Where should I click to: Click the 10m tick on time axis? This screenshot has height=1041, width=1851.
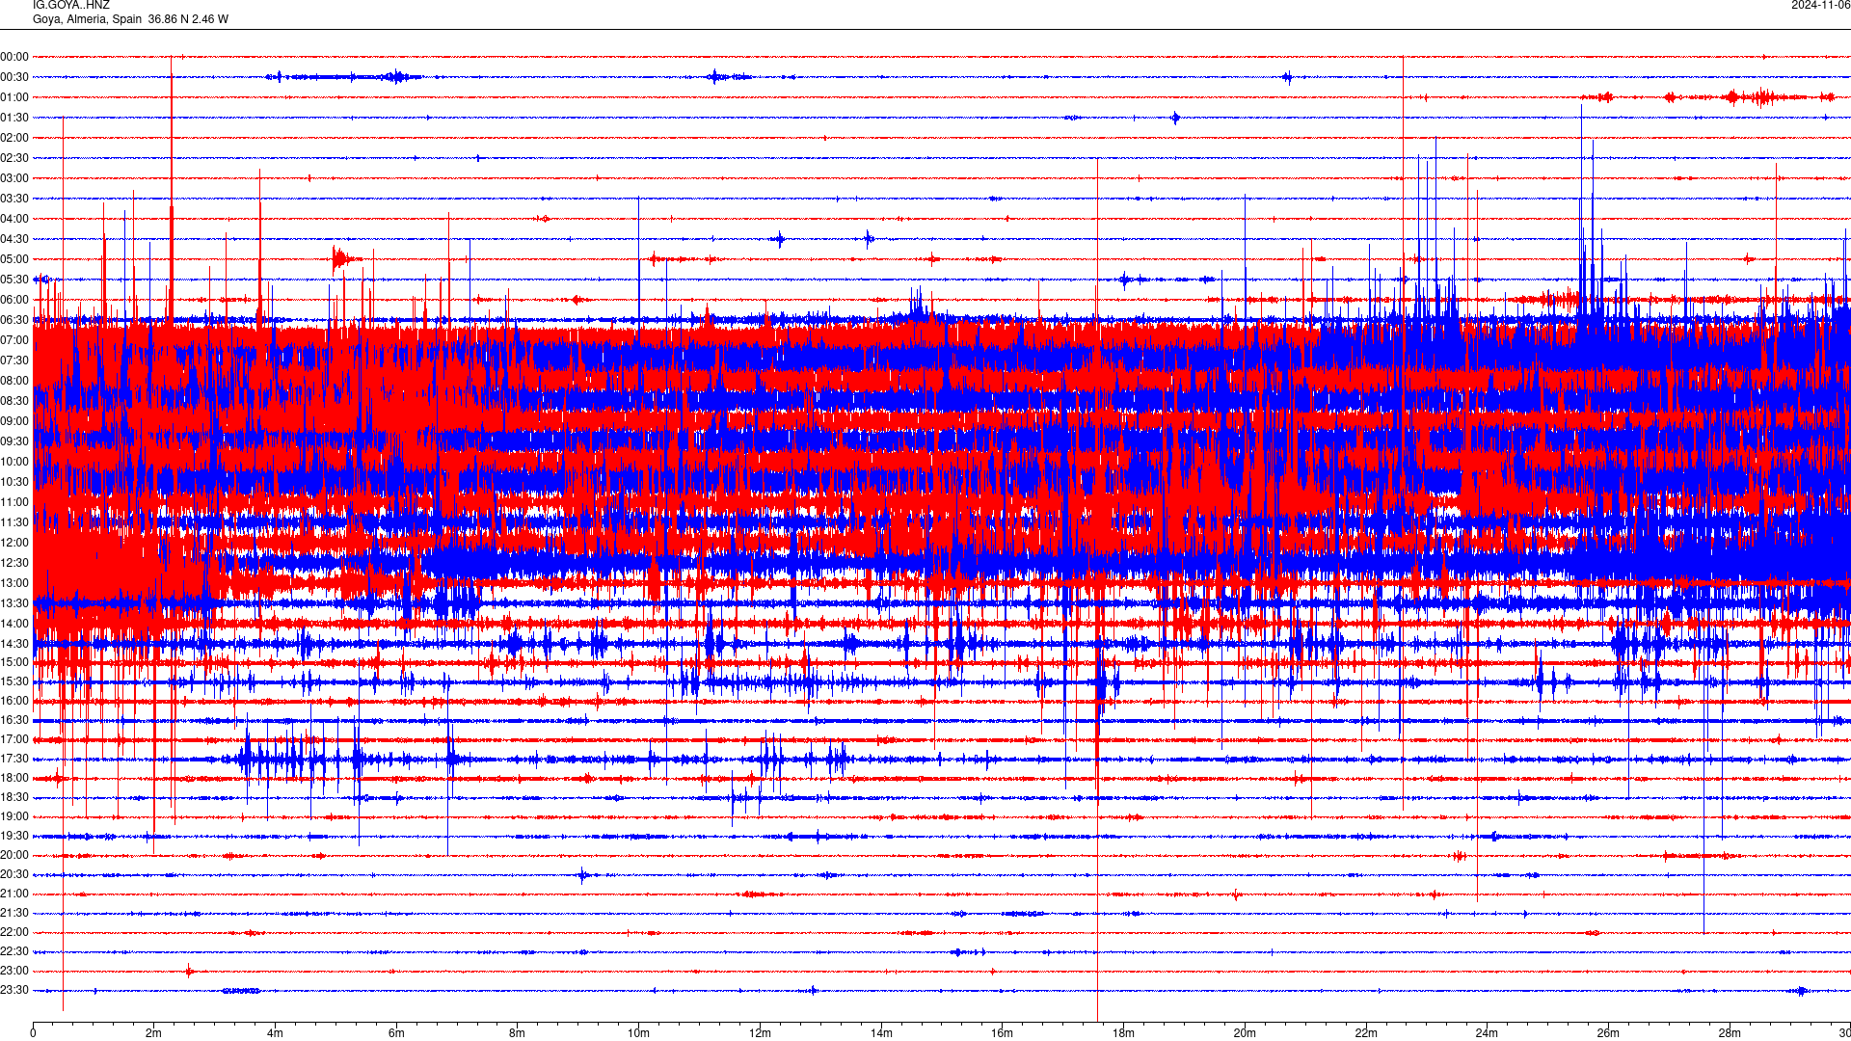click(638, 1033)
